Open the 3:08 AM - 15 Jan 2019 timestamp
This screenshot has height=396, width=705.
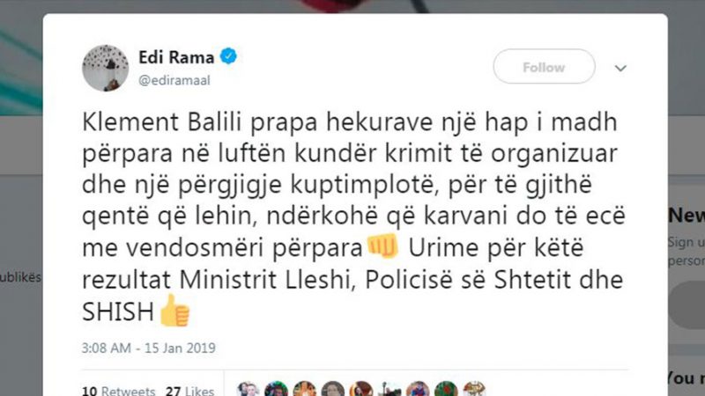point(148,348)
